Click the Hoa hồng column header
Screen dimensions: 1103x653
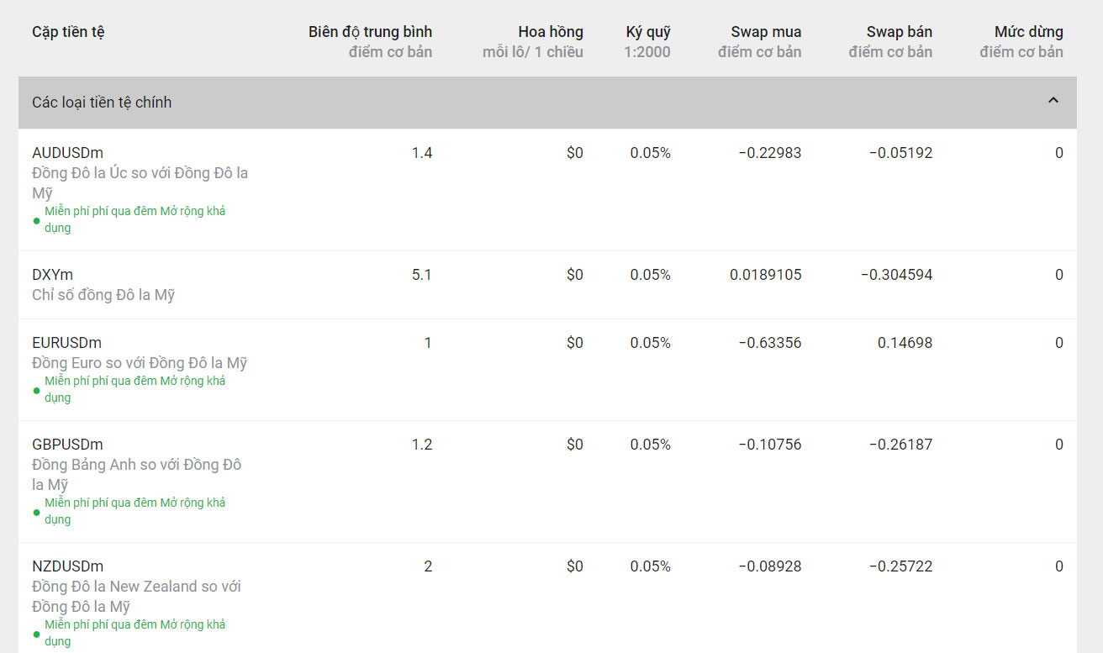coord(550,32)
